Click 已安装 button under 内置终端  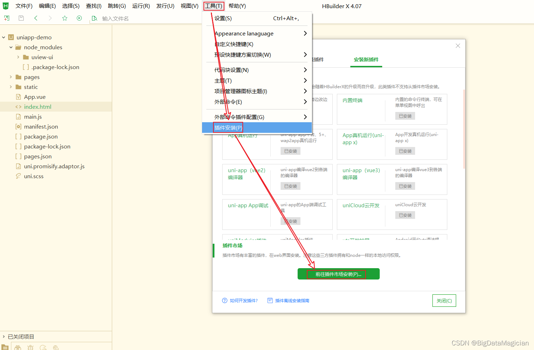tap(405, 116)
